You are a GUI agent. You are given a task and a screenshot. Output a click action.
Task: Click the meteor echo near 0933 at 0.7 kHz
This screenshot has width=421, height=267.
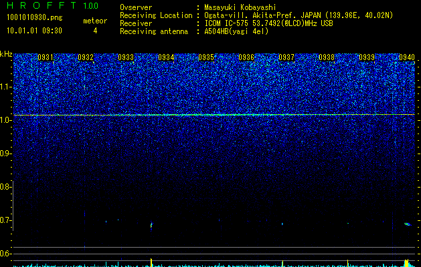pos(151,225)
